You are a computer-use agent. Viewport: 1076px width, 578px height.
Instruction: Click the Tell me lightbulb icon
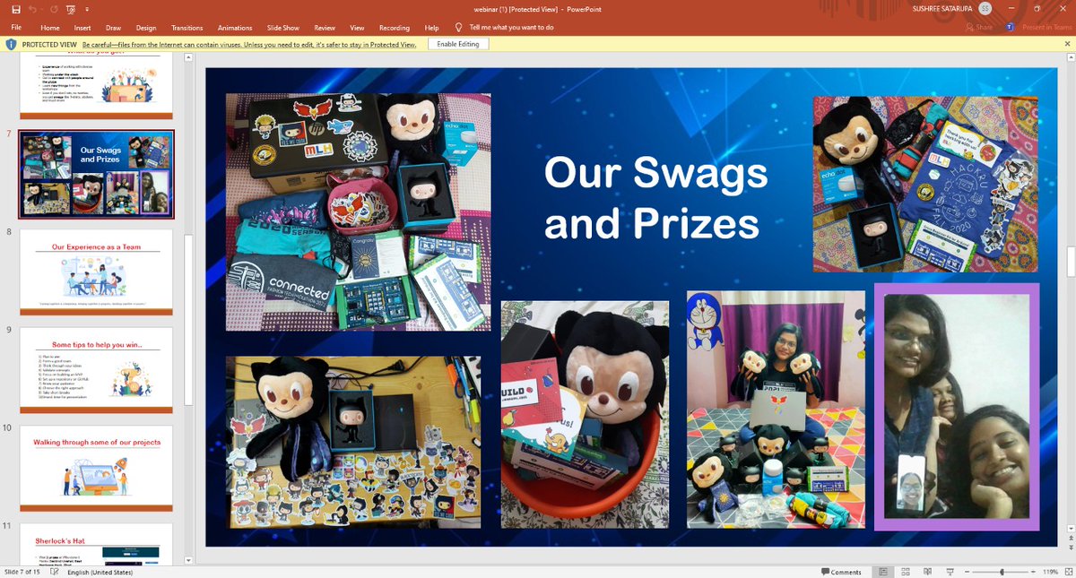[x=459, y=27]
